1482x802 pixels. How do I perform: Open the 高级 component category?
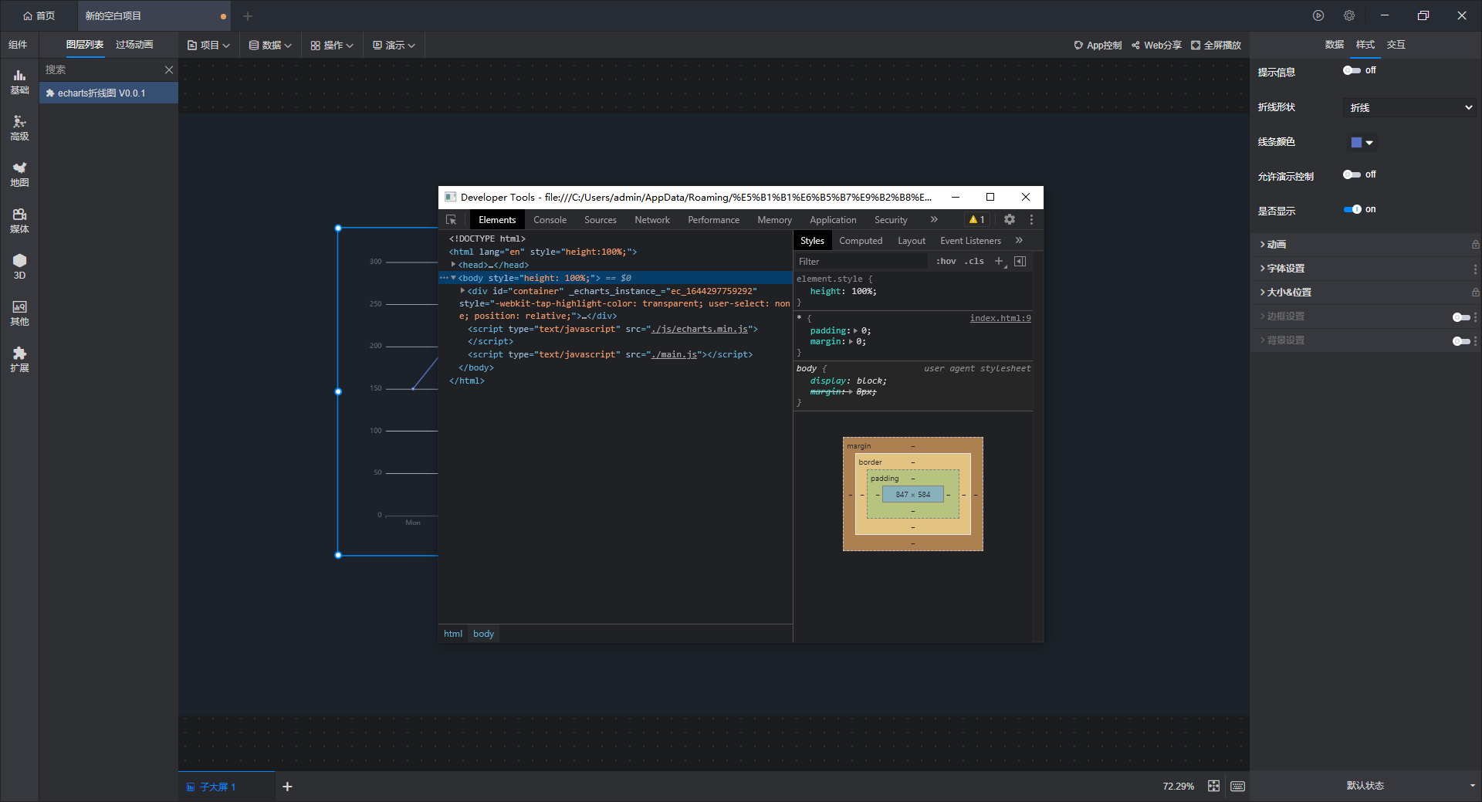click(19, 128)
